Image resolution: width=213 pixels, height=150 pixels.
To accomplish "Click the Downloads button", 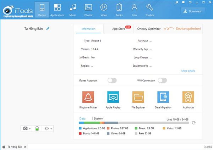I will click(193, 11).
